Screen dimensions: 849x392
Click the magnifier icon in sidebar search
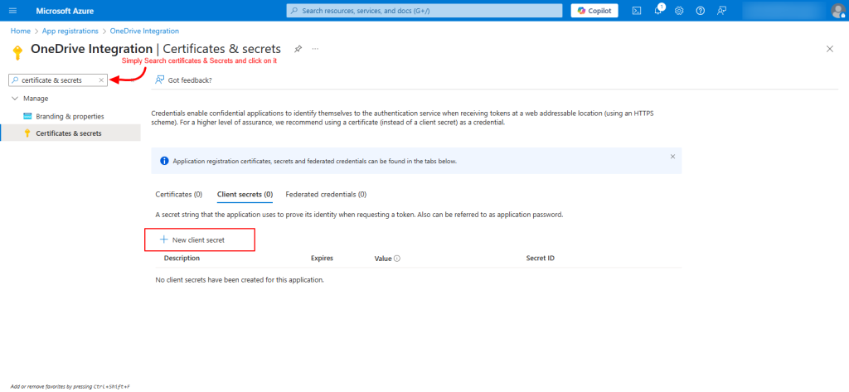coord(15,80)
